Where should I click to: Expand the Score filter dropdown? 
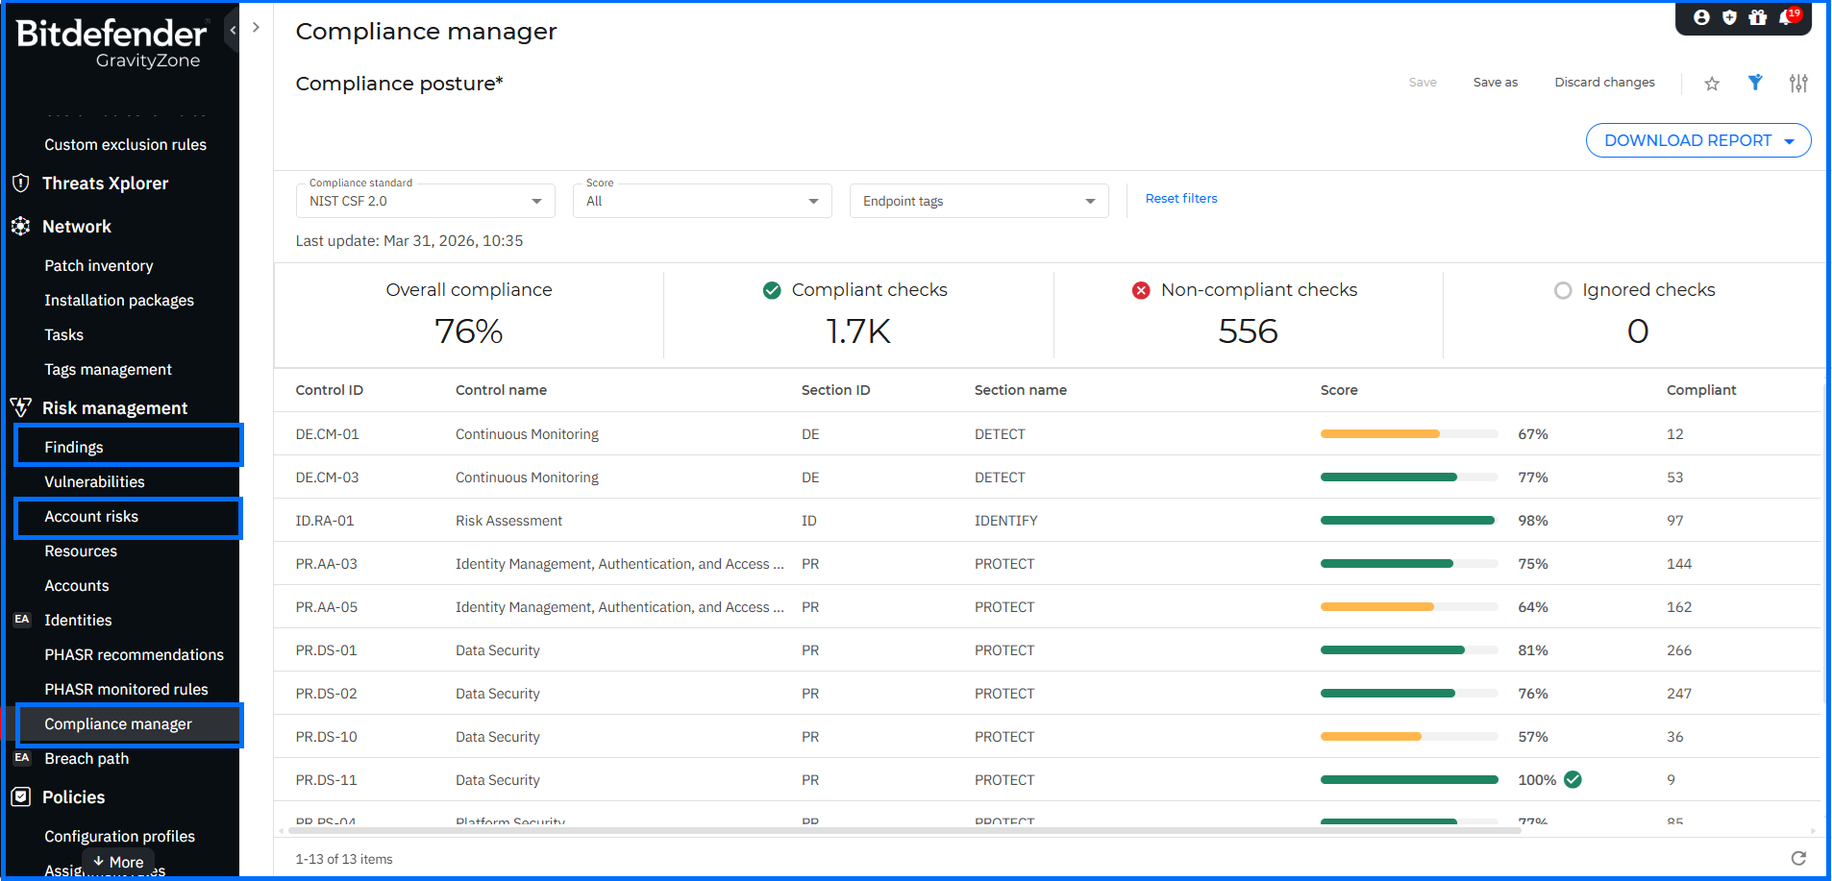coord(702,201)
